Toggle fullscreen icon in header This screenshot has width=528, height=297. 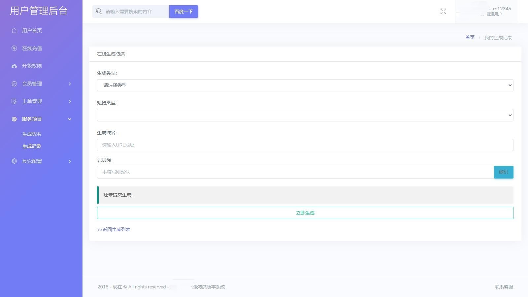[x=443, y=12]
